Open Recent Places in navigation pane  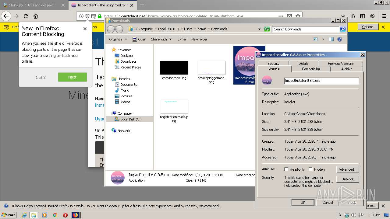[x=131, y=67]
